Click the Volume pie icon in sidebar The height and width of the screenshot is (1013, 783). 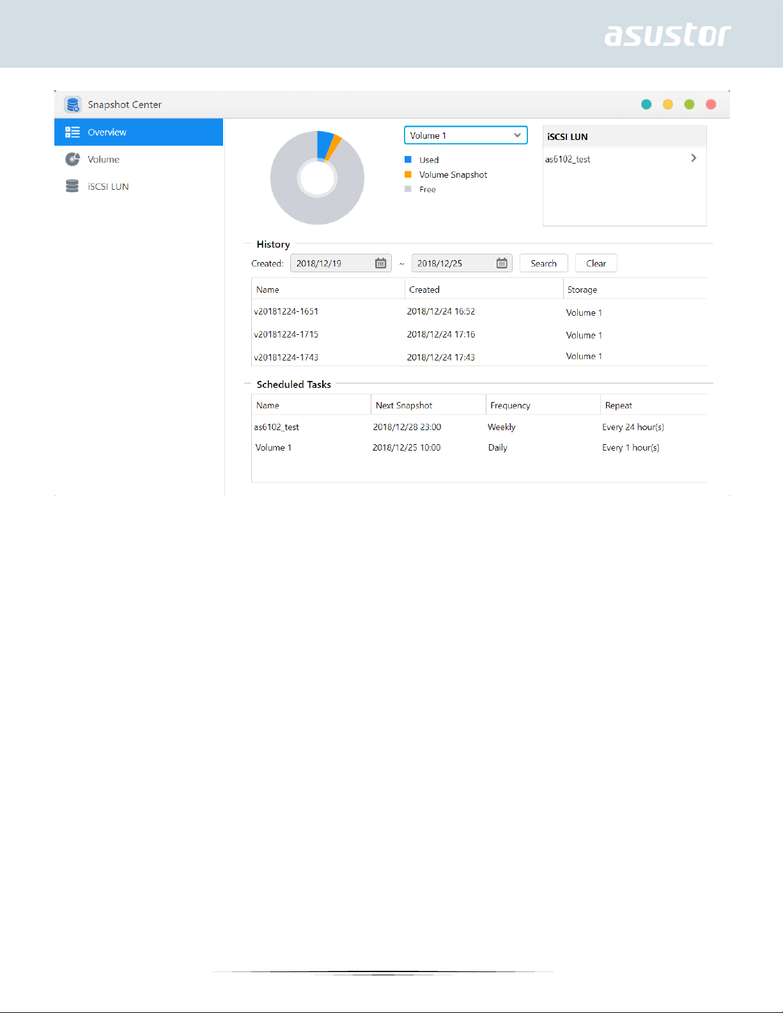coord(72,159)
